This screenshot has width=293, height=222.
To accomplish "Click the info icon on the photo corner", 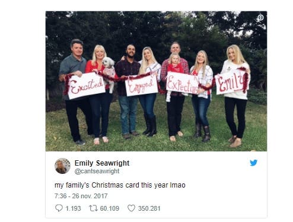I will coord(260,18).
